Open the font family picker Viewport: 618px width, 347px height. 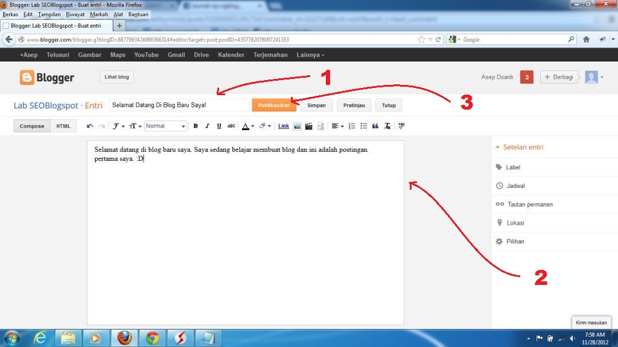coord(119,126)
